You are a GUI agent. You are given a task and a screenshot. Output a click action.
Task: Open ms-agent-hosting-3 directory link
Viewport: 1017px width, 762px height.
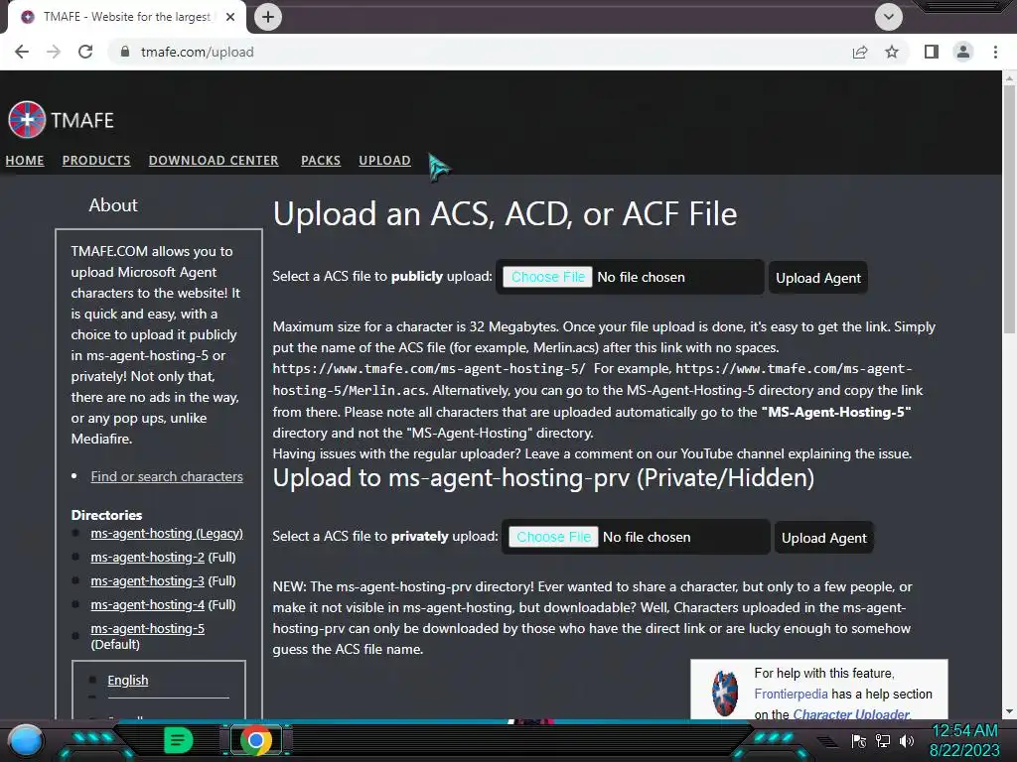(147, 581)
